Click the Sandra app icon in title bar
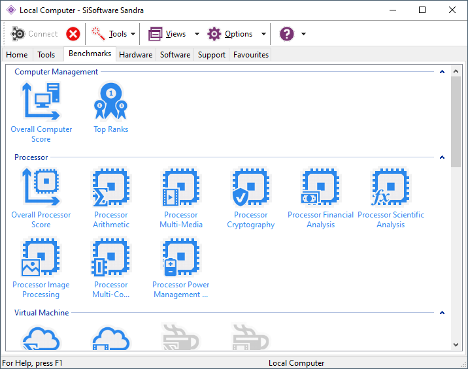This screenshot has width=468, height=369. [x=11, y=10]
